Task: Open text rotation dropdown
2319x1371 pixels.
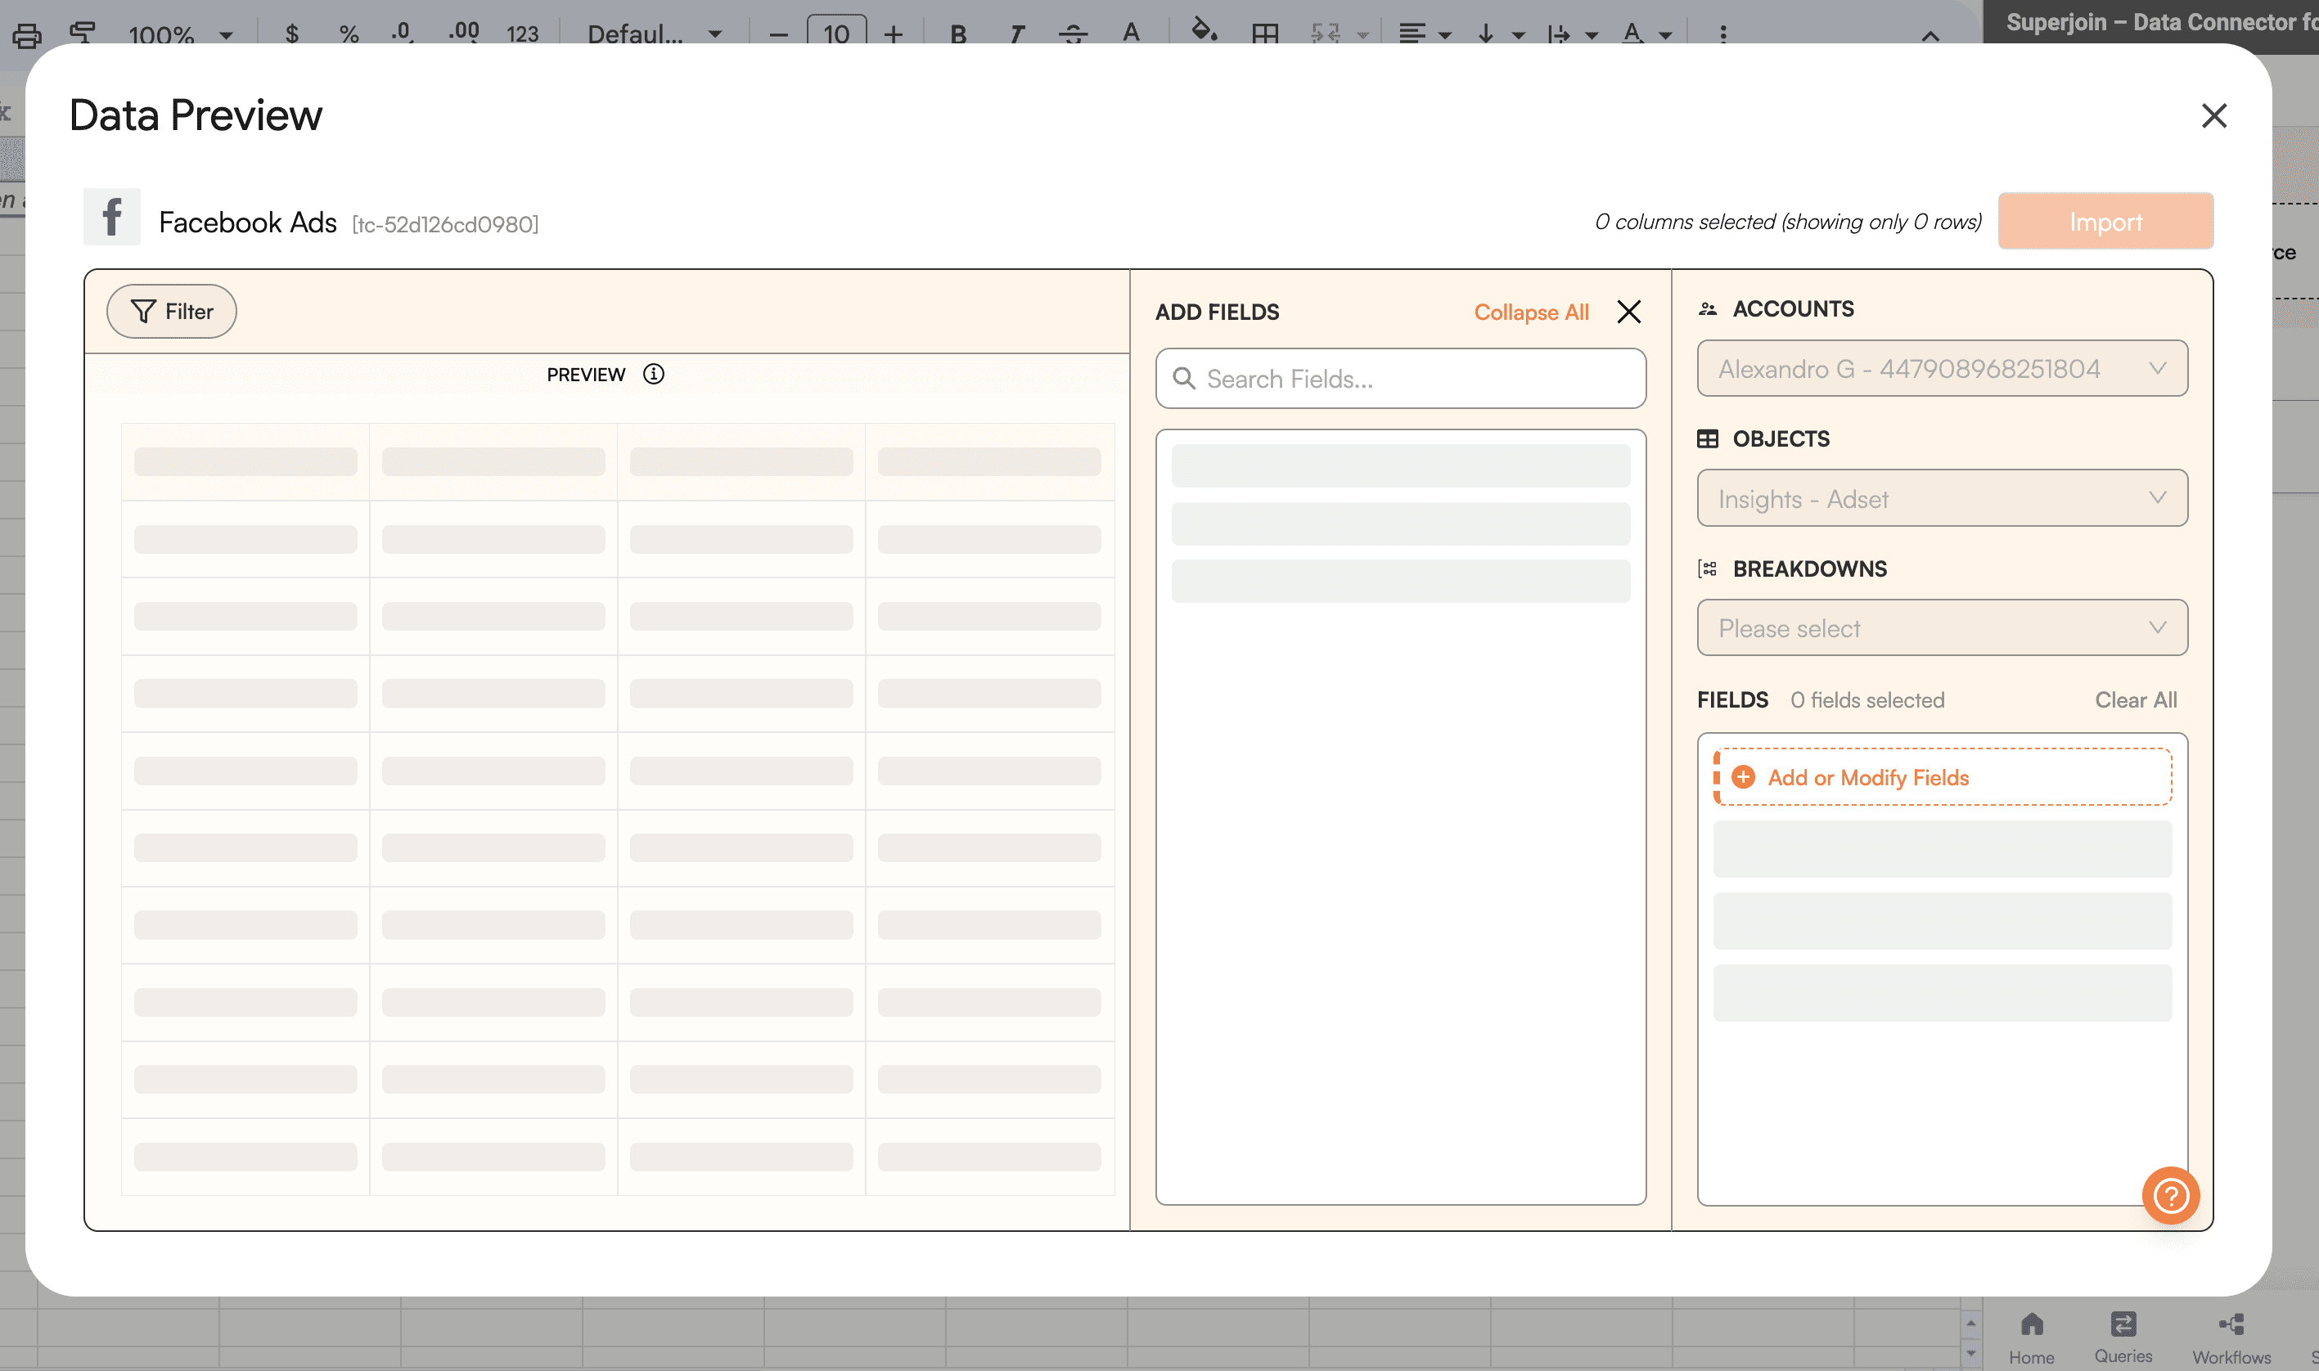Action: click(x=1647, y=35)
